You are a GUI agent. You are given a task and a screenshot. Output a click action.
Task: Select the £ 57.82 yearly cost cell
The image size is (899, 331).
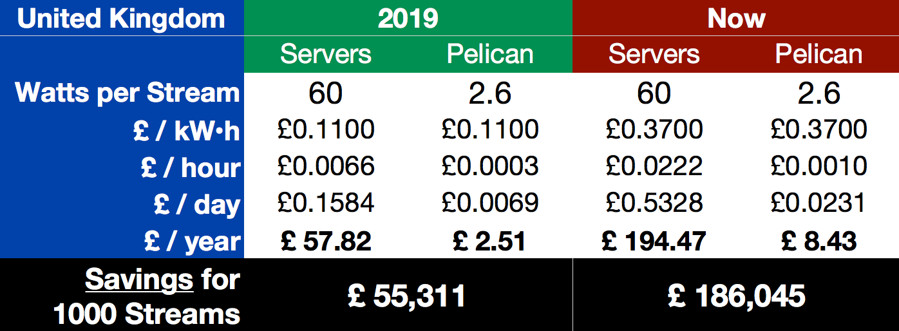click(326, 241)
